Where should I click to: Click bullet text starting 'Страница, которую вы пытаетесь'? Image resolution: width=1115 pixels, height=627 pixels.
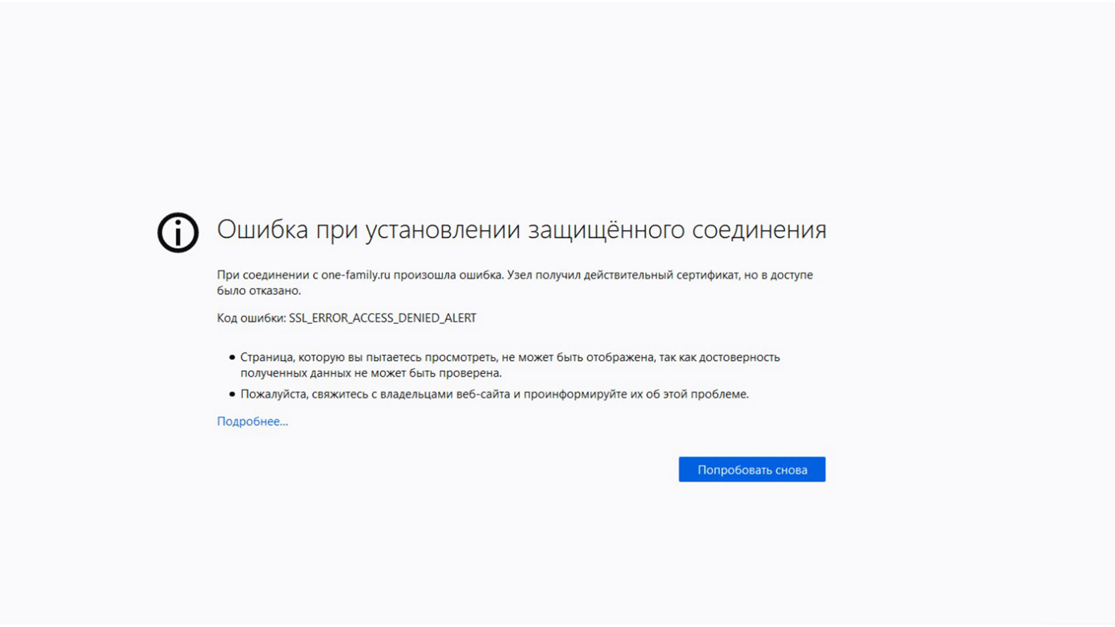pyautogui.click(x=510, y=365)
